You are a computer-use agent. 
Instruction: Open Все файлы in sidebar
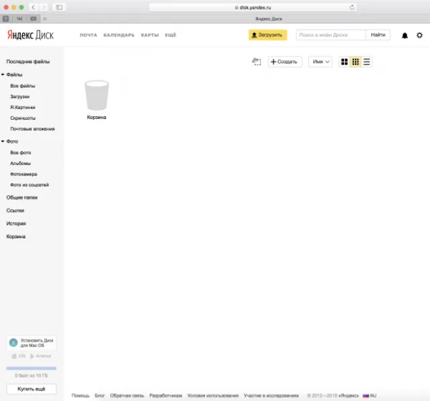(22, 85)
